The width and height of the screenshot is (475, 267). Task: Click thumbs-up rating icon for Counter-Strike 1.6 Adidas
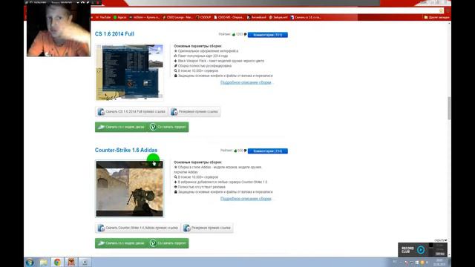coord(235,151)
